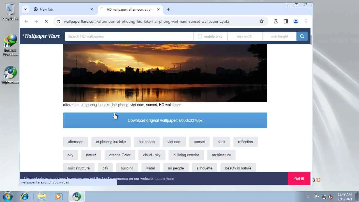Open the city tag
The height and width of the screenshot is (202, 359).
105,168
